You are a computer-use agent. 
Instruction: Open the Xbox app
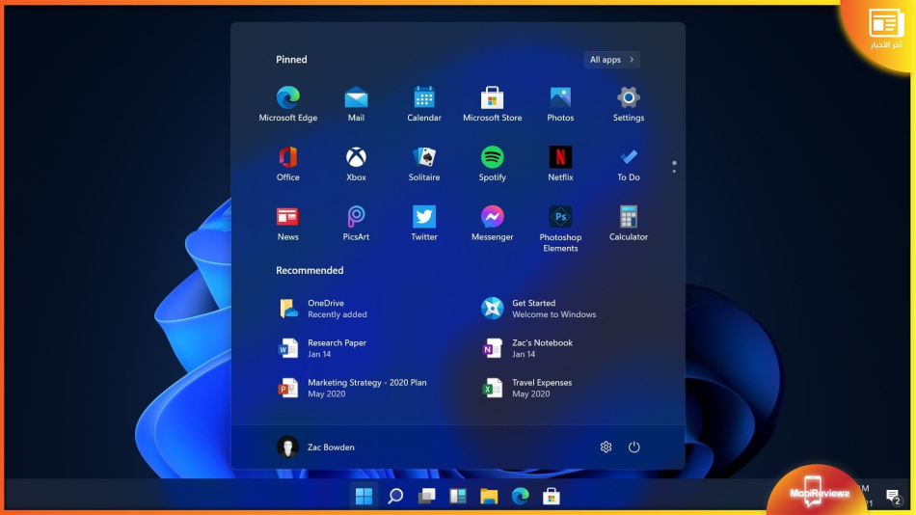(356, 164)
